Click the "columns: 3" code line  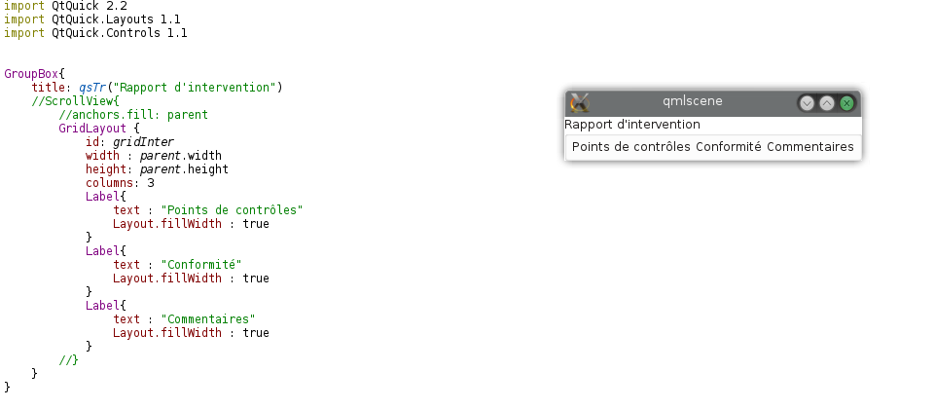pyautogui.click(x=120, y=183)
